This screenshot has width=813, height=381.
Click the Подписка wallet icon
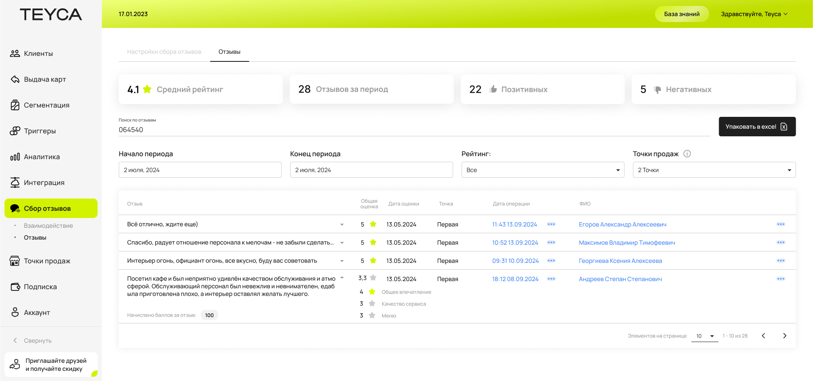click(x=15, y=287)
